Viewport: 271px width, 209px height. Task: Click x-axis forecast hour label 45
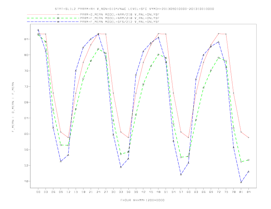[x=151, y=192]
